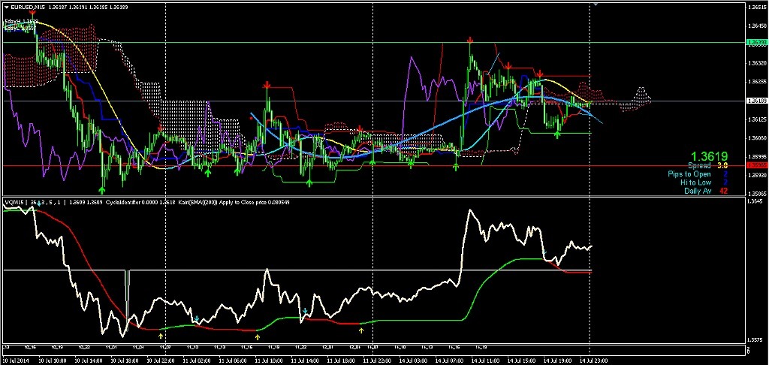Click the 10 Jul 18:00 time label

[124, 360]
